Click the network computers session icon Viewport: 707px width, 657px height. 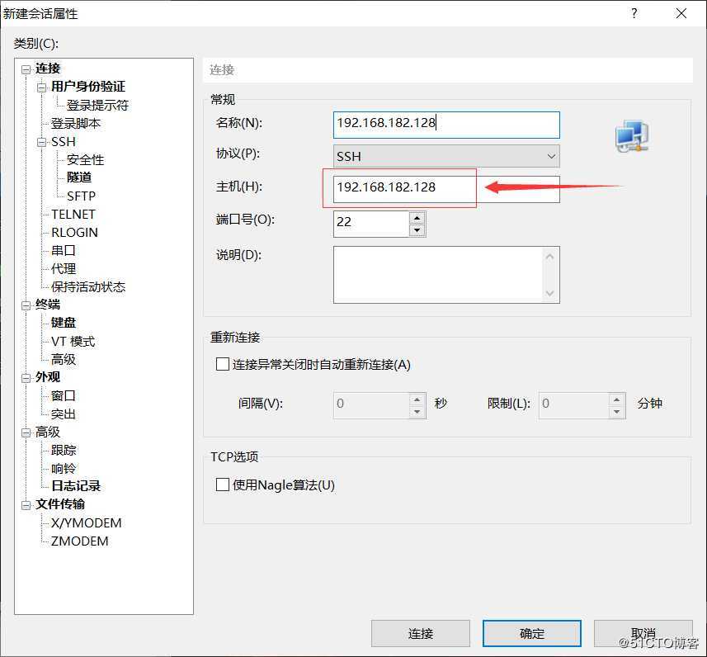point(632,136)
